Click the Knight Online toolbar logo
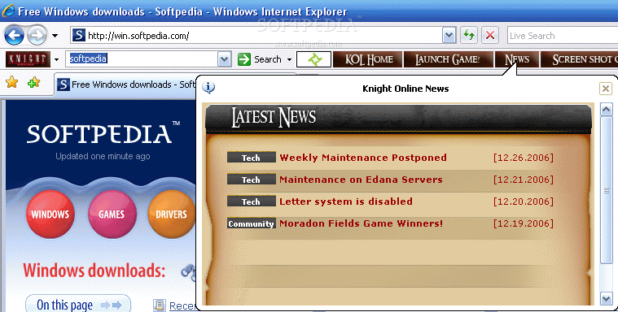This screenshot has height=312, width=618. 28,59
